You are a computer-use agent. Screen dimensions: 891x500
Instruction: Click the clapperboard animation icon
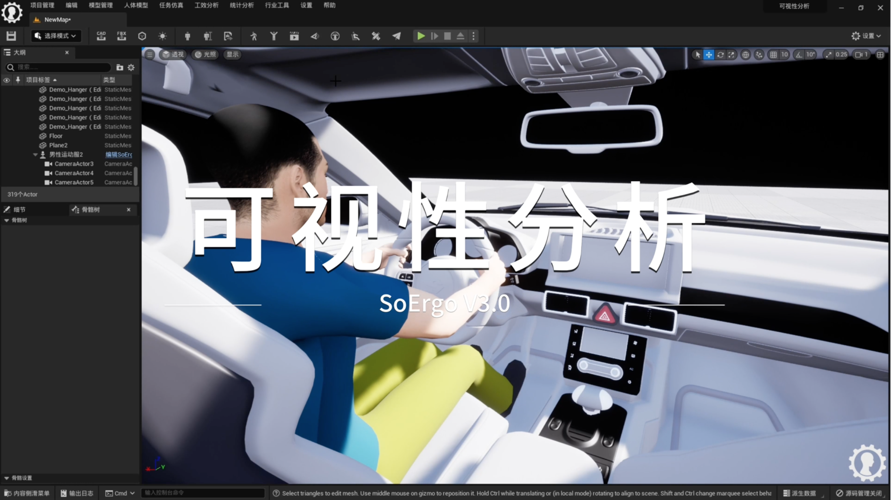pyautogui.click(x=294, y=36)
